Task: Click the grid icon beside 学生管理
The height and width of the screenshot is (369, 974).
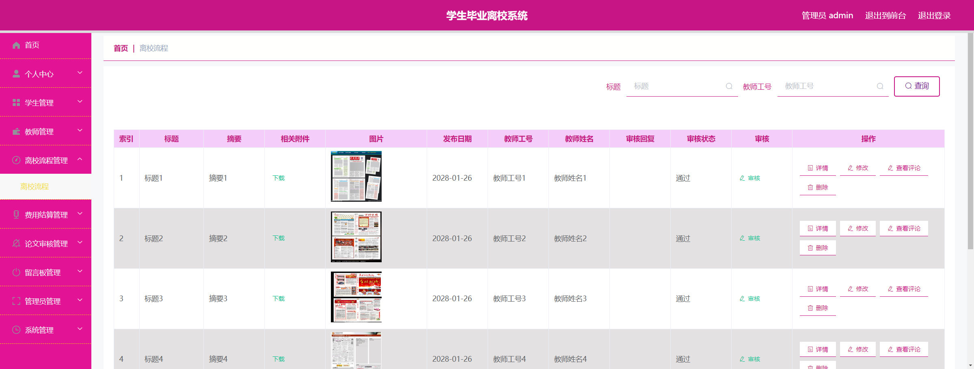Action: 16,103
